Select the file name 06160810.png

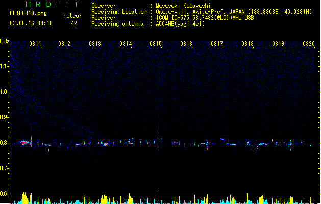[28, 13]
